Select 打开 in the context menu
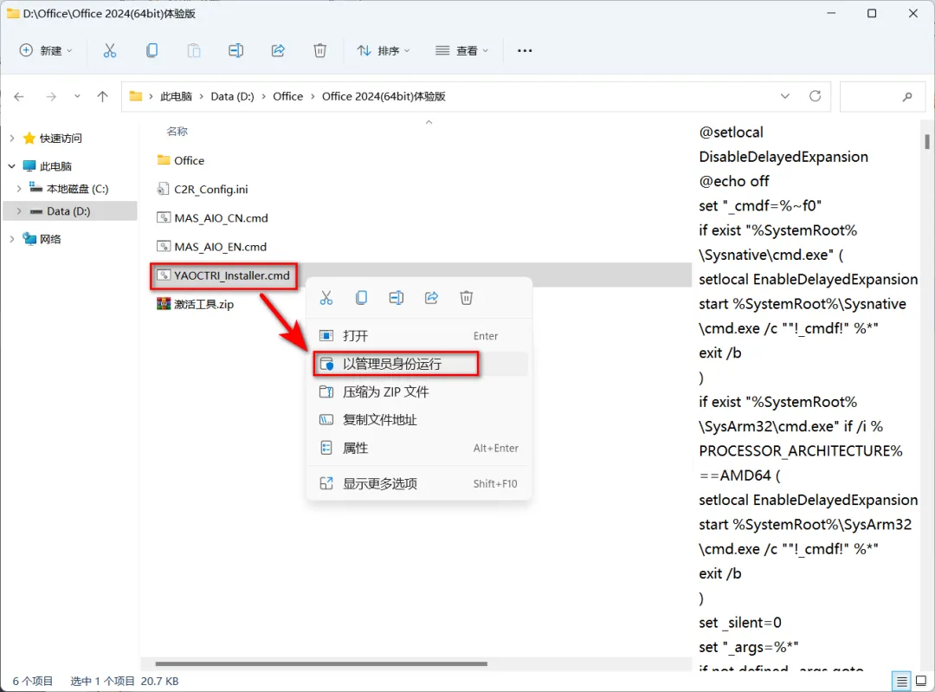The width and height of the screenshot is (935, 692). 419,336
